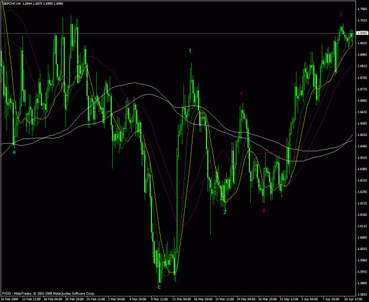This screenshot has width=369, height=302.
Task: Click the highlighted current price tag 1.6960
Action: tap(363, 33)
